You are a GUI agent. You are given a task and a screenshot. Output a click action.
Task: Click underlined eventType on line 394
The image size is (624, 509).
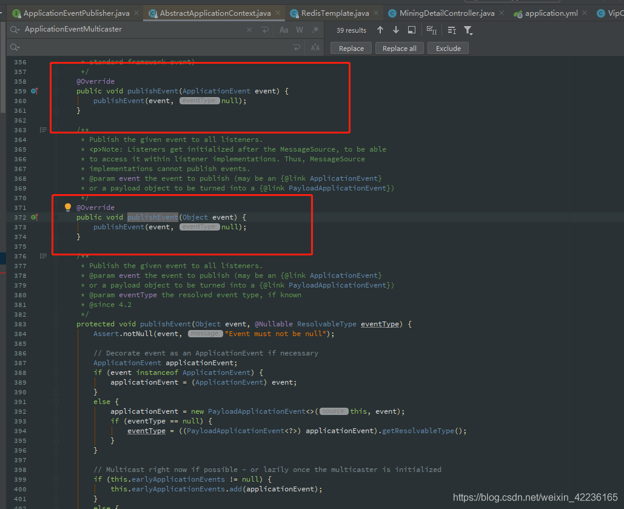pyautogui.click(x=146, y=431)
